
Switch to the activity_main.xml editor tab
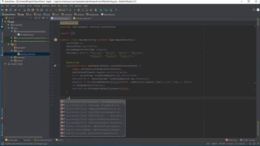pyautogui.click(x=83, y=18)
